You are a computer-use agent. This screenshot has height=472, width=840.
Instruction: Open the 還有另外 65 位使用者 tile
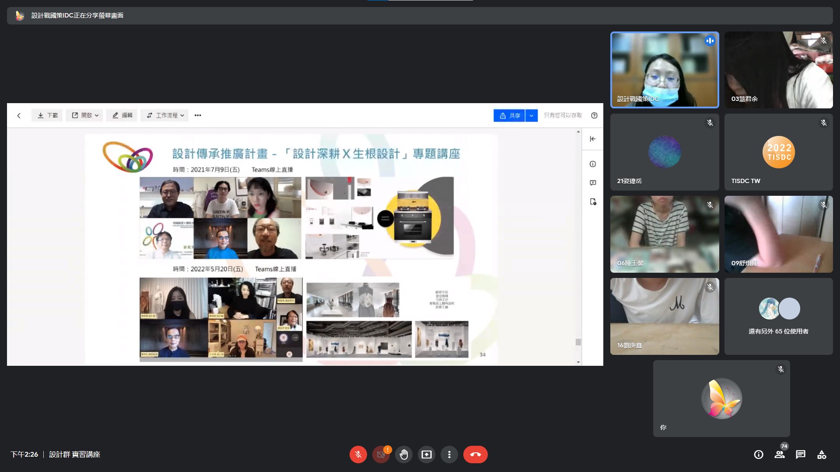(x=778, y=316)
